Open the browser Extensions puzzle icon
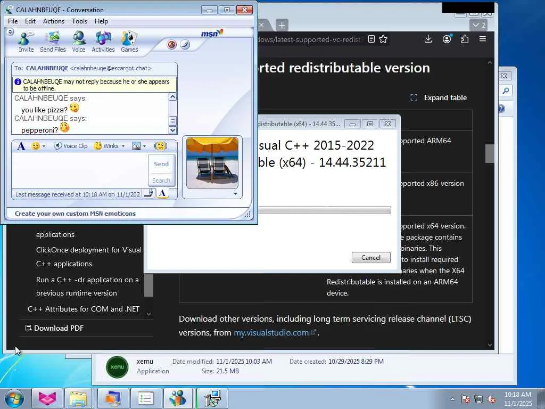Viewport: 545px width, 409px height. pyautogui.click(x=465, y=39)
